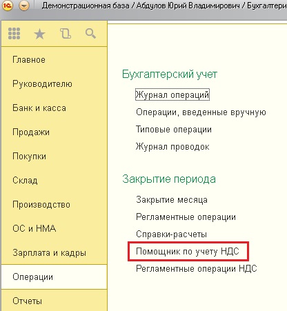
Task: Open the History scroll icon
Action: [66, 34]
